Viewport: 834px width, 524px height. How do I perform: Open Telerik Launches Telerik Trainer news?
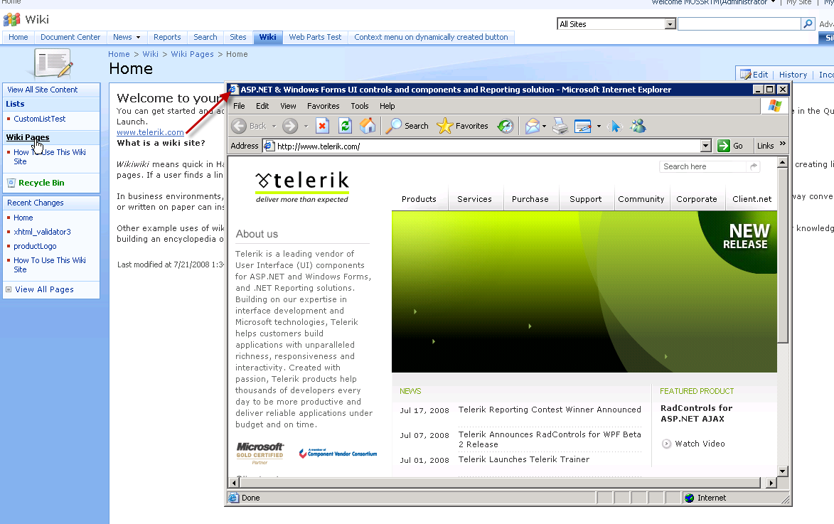(524, 459)
